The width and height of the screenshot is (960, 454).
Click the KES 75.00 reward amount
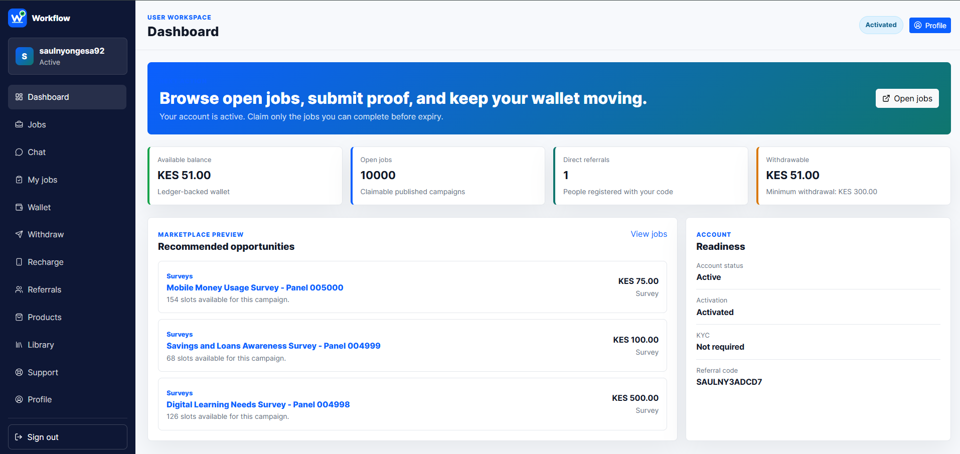[x=638, y=281]
